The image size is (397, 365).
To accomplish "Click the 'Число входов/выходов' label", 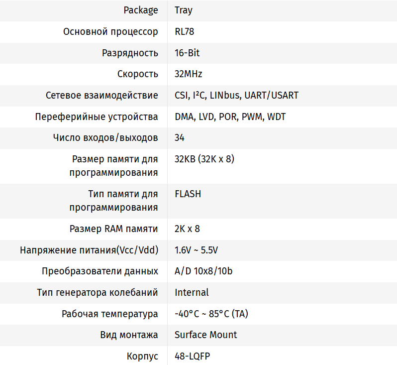I will (x=105, y=137).
